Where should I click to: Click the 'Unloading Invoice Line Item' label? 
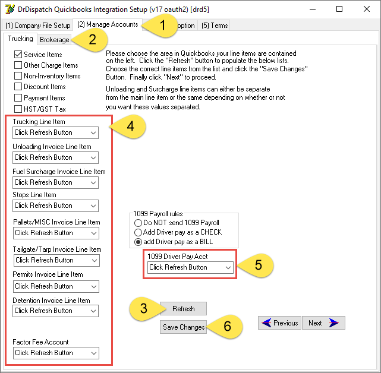tap(52, 147)
